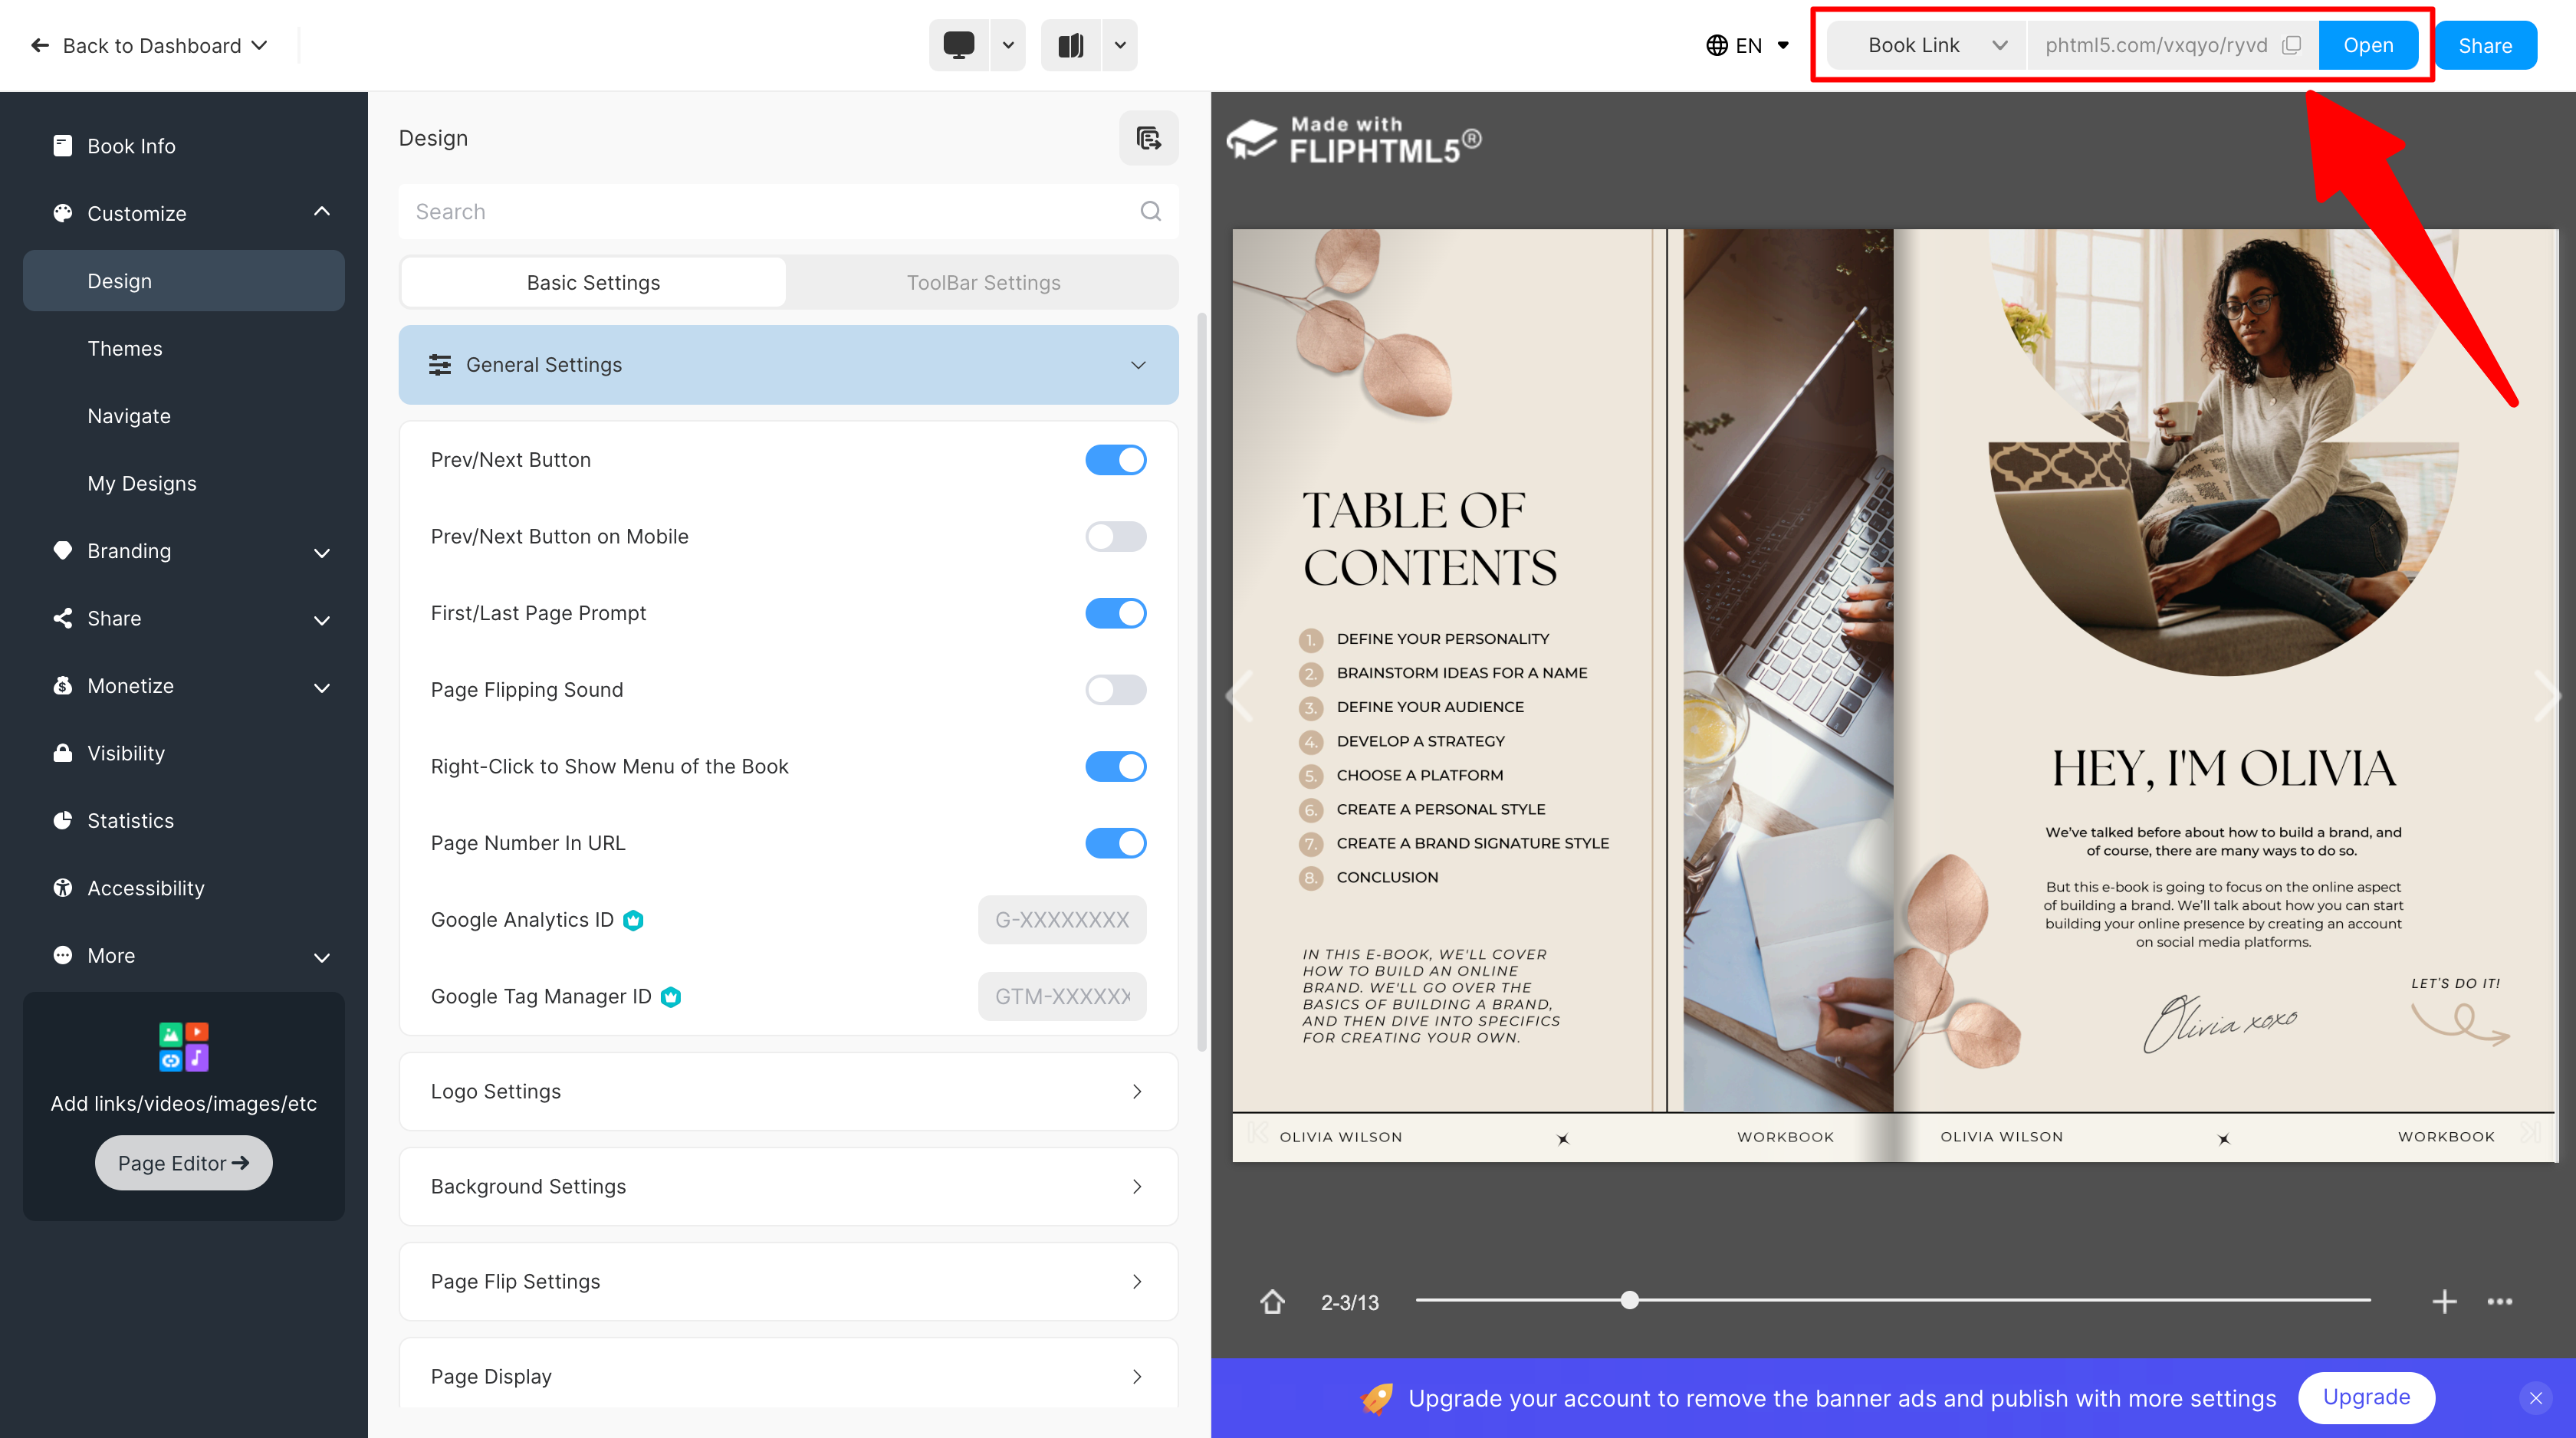
Task: Click the search magnifier icon in Design panel
Action: coord(1150,211)
